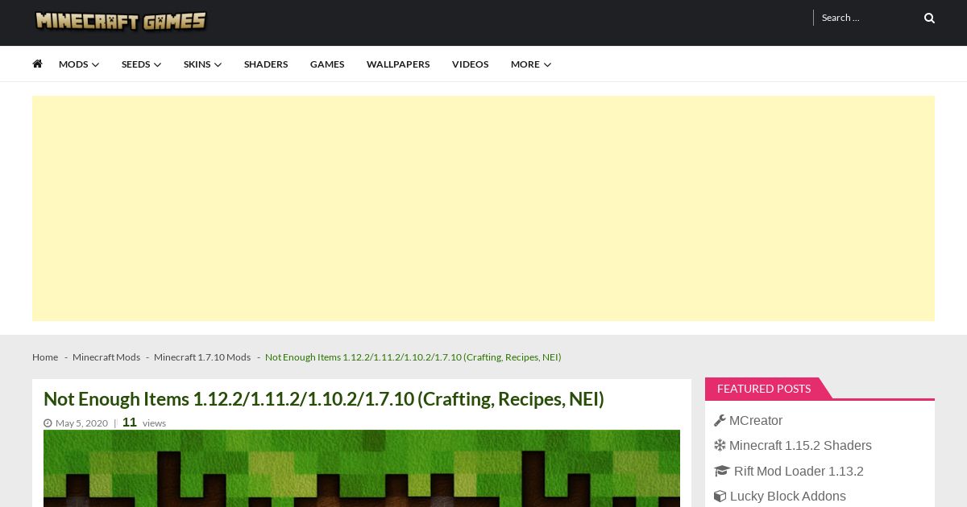Open Lucky Block Addons featured post
This screenshot has height=507, width=967.
[x=788, y=496]
